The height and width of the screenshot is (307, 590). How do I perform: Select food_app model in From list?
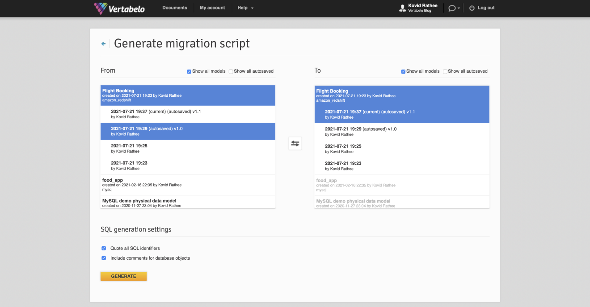click(x=188, y=185)
